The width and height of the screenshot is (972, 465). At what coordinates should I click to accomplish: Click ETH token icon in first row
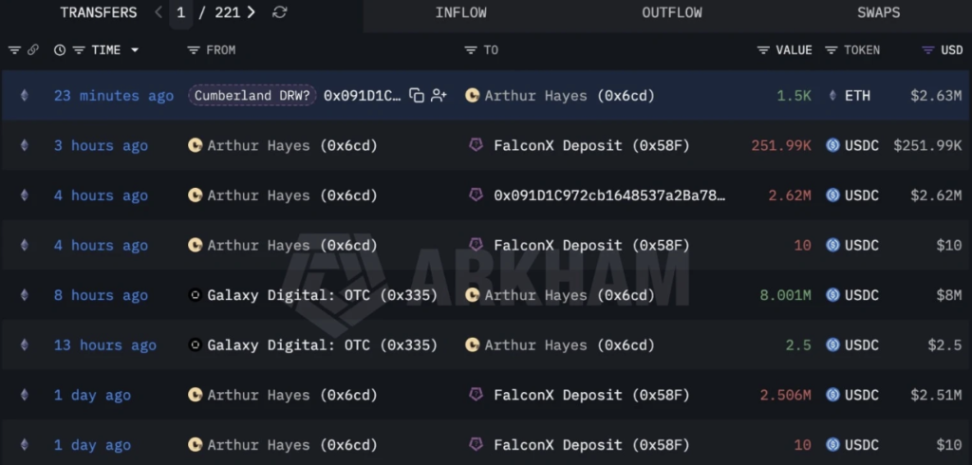coord(832,96)
